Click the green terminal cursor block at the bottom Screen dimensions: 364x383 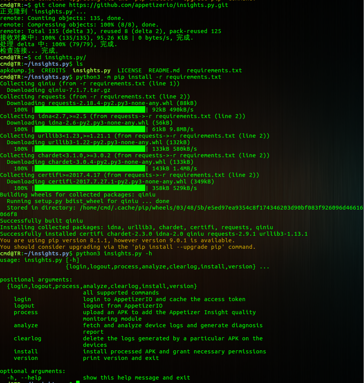point(78,382)
